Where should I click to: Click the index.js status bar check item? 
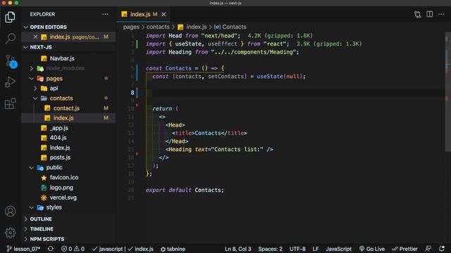tap(141, 249)
